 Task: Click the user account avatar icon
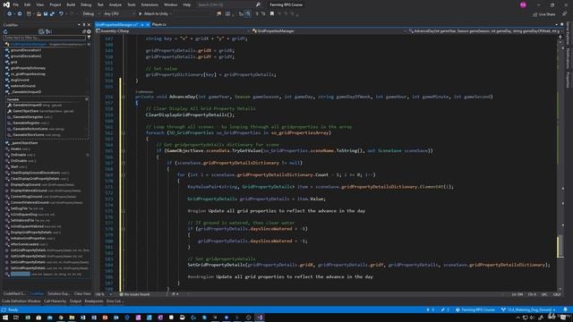pyautogui.click(x=523, y=4)
